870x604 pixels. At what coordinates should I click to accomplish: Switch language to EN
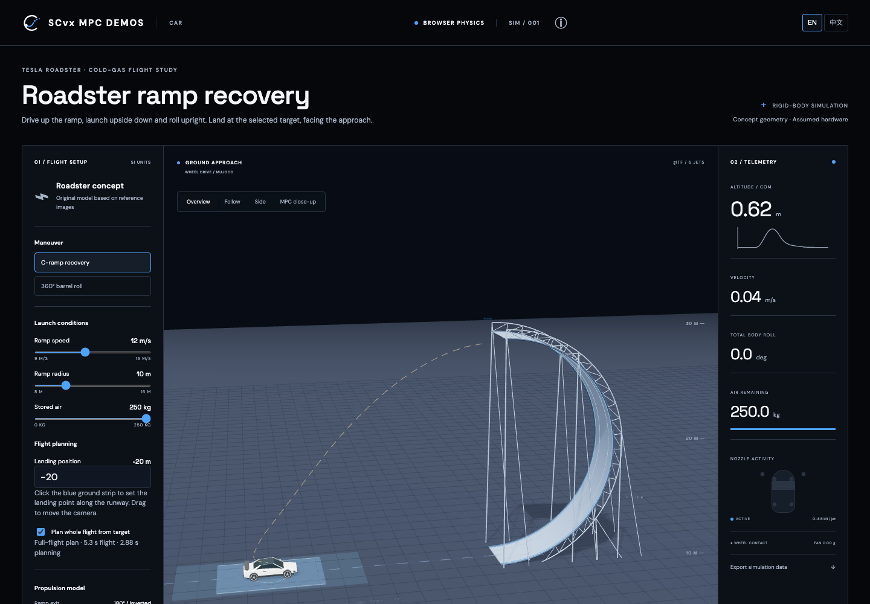point(812,23)
